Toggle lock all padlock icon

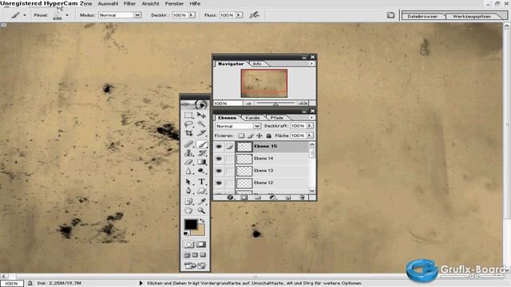pyautogui.click(x=268, y=136)
